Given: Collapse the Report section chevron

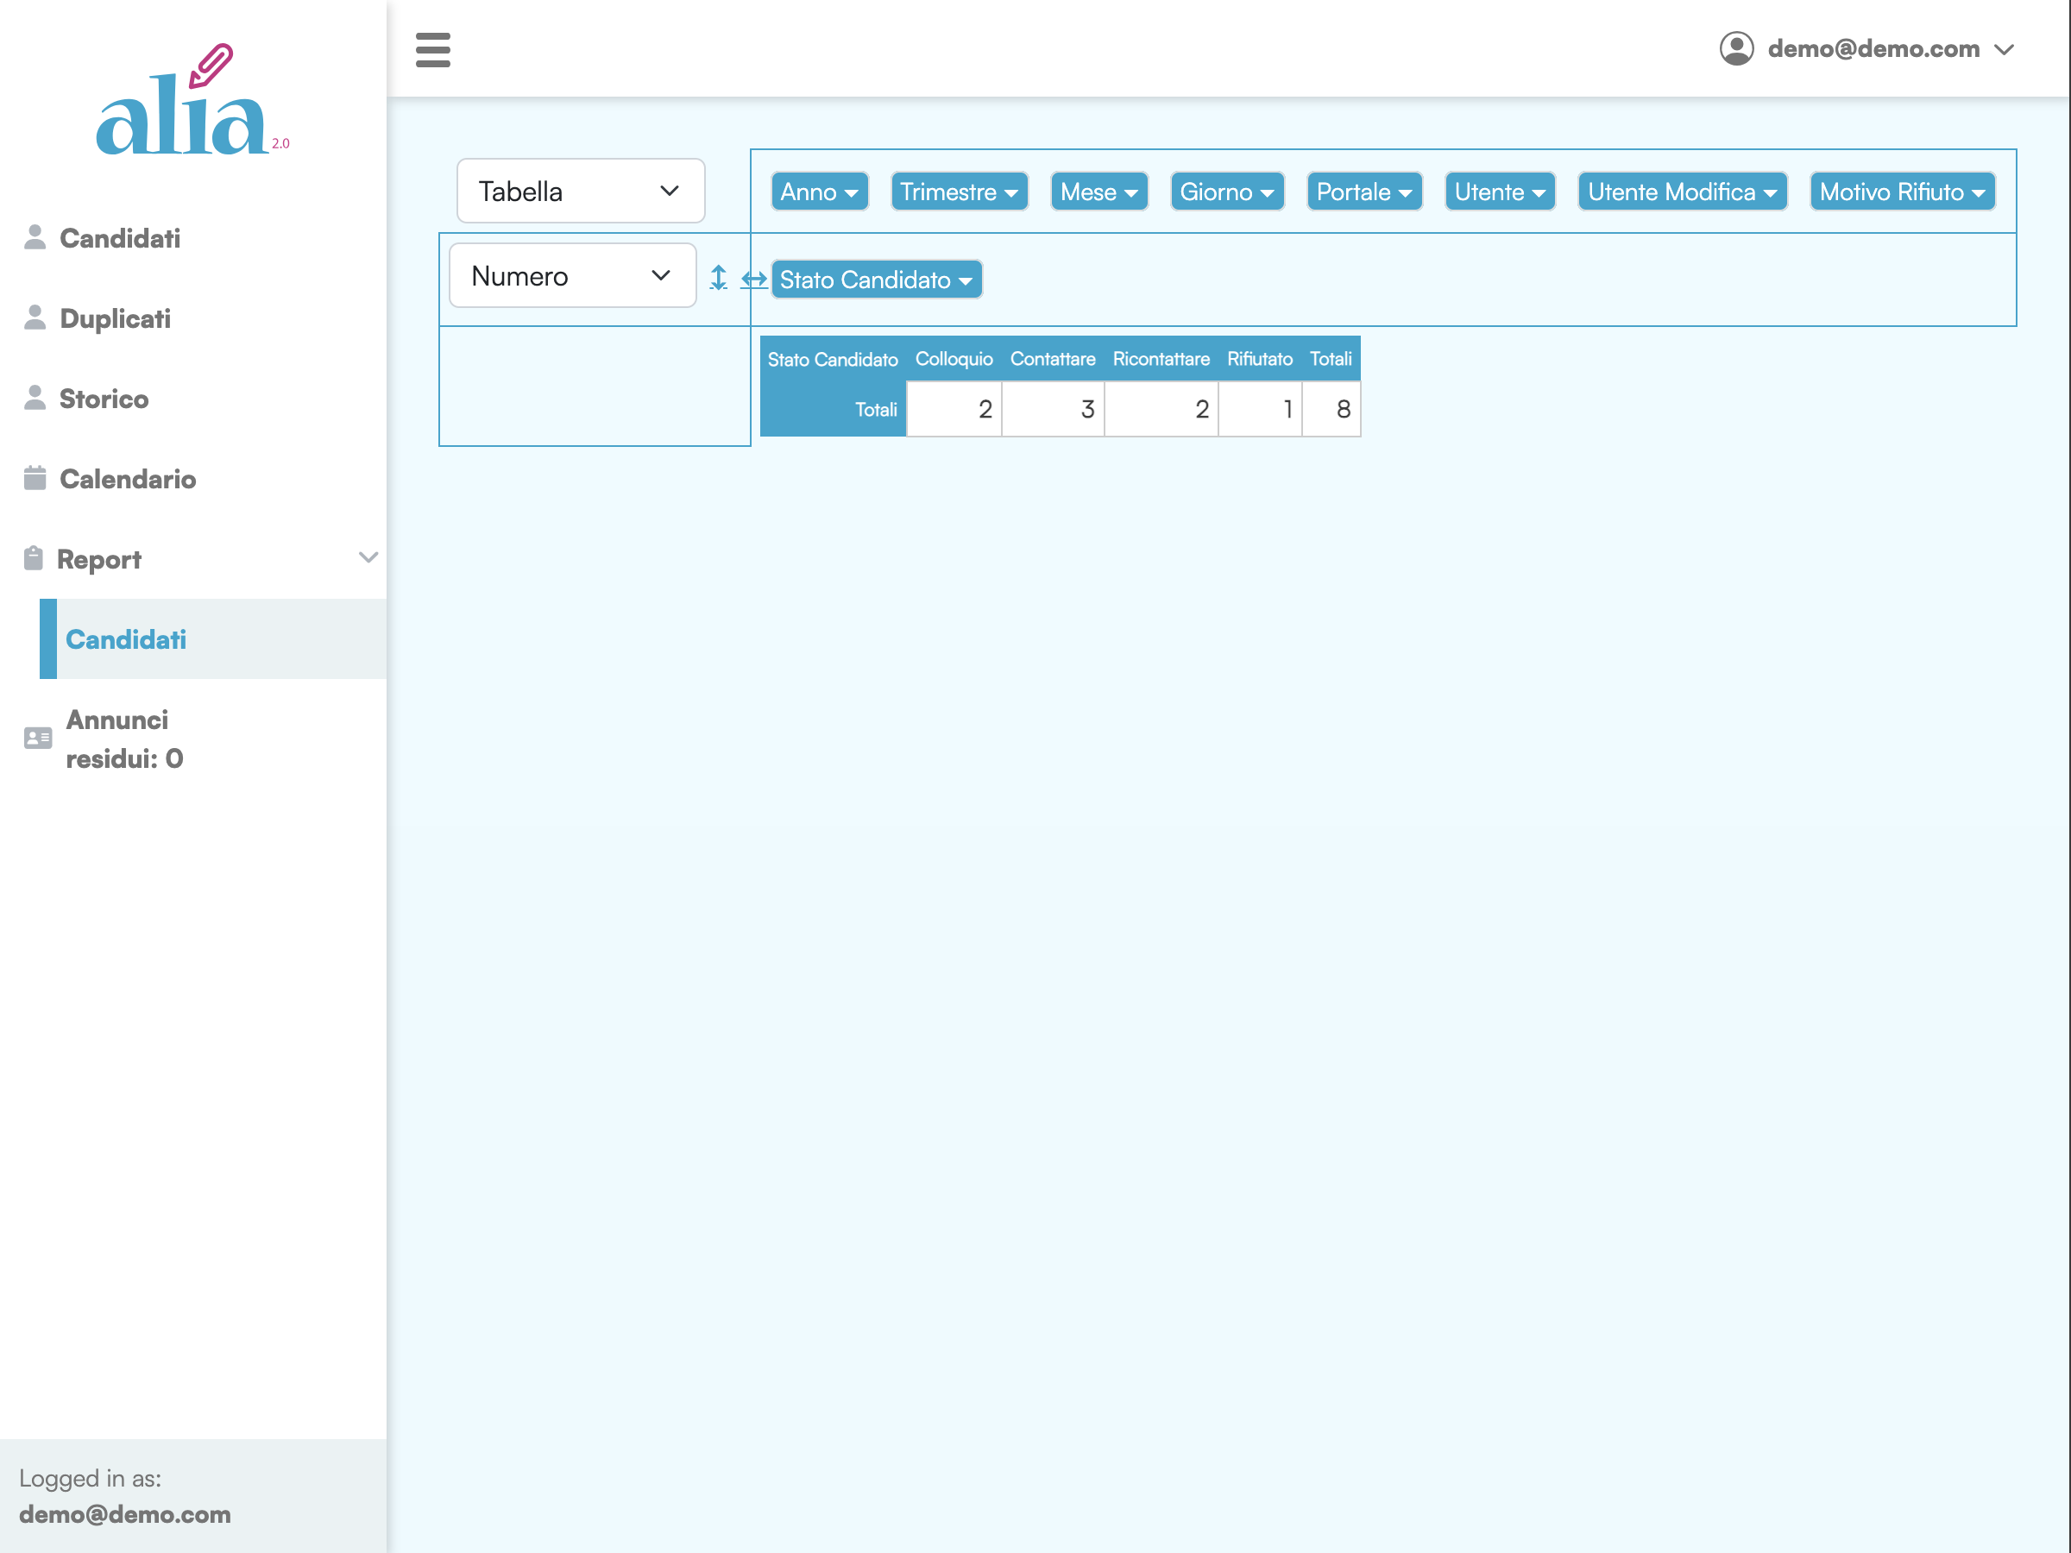Looking at the screenshot, I should click(368, 558).
